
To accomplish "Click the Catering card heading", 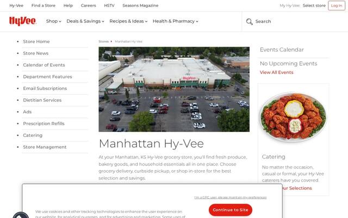I will [x=274, y=157].
